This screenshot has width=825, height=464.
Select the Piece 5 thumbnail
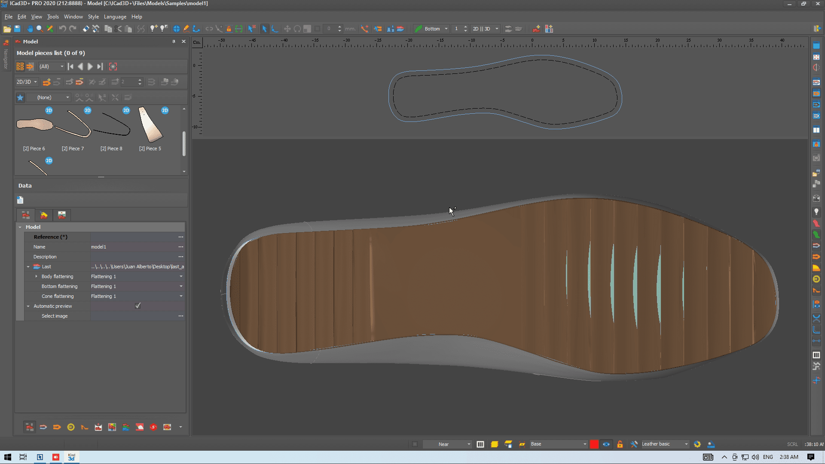click(x=150, y=125)
